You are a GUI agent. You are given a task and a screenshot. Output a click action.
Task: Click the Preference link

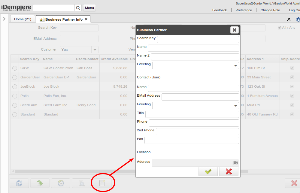click(x=244, y=10)
